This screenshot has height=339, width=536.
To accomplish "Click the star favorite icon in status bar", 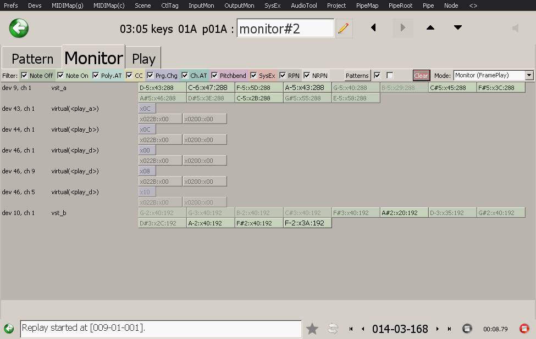I will [x=312, y=329].
